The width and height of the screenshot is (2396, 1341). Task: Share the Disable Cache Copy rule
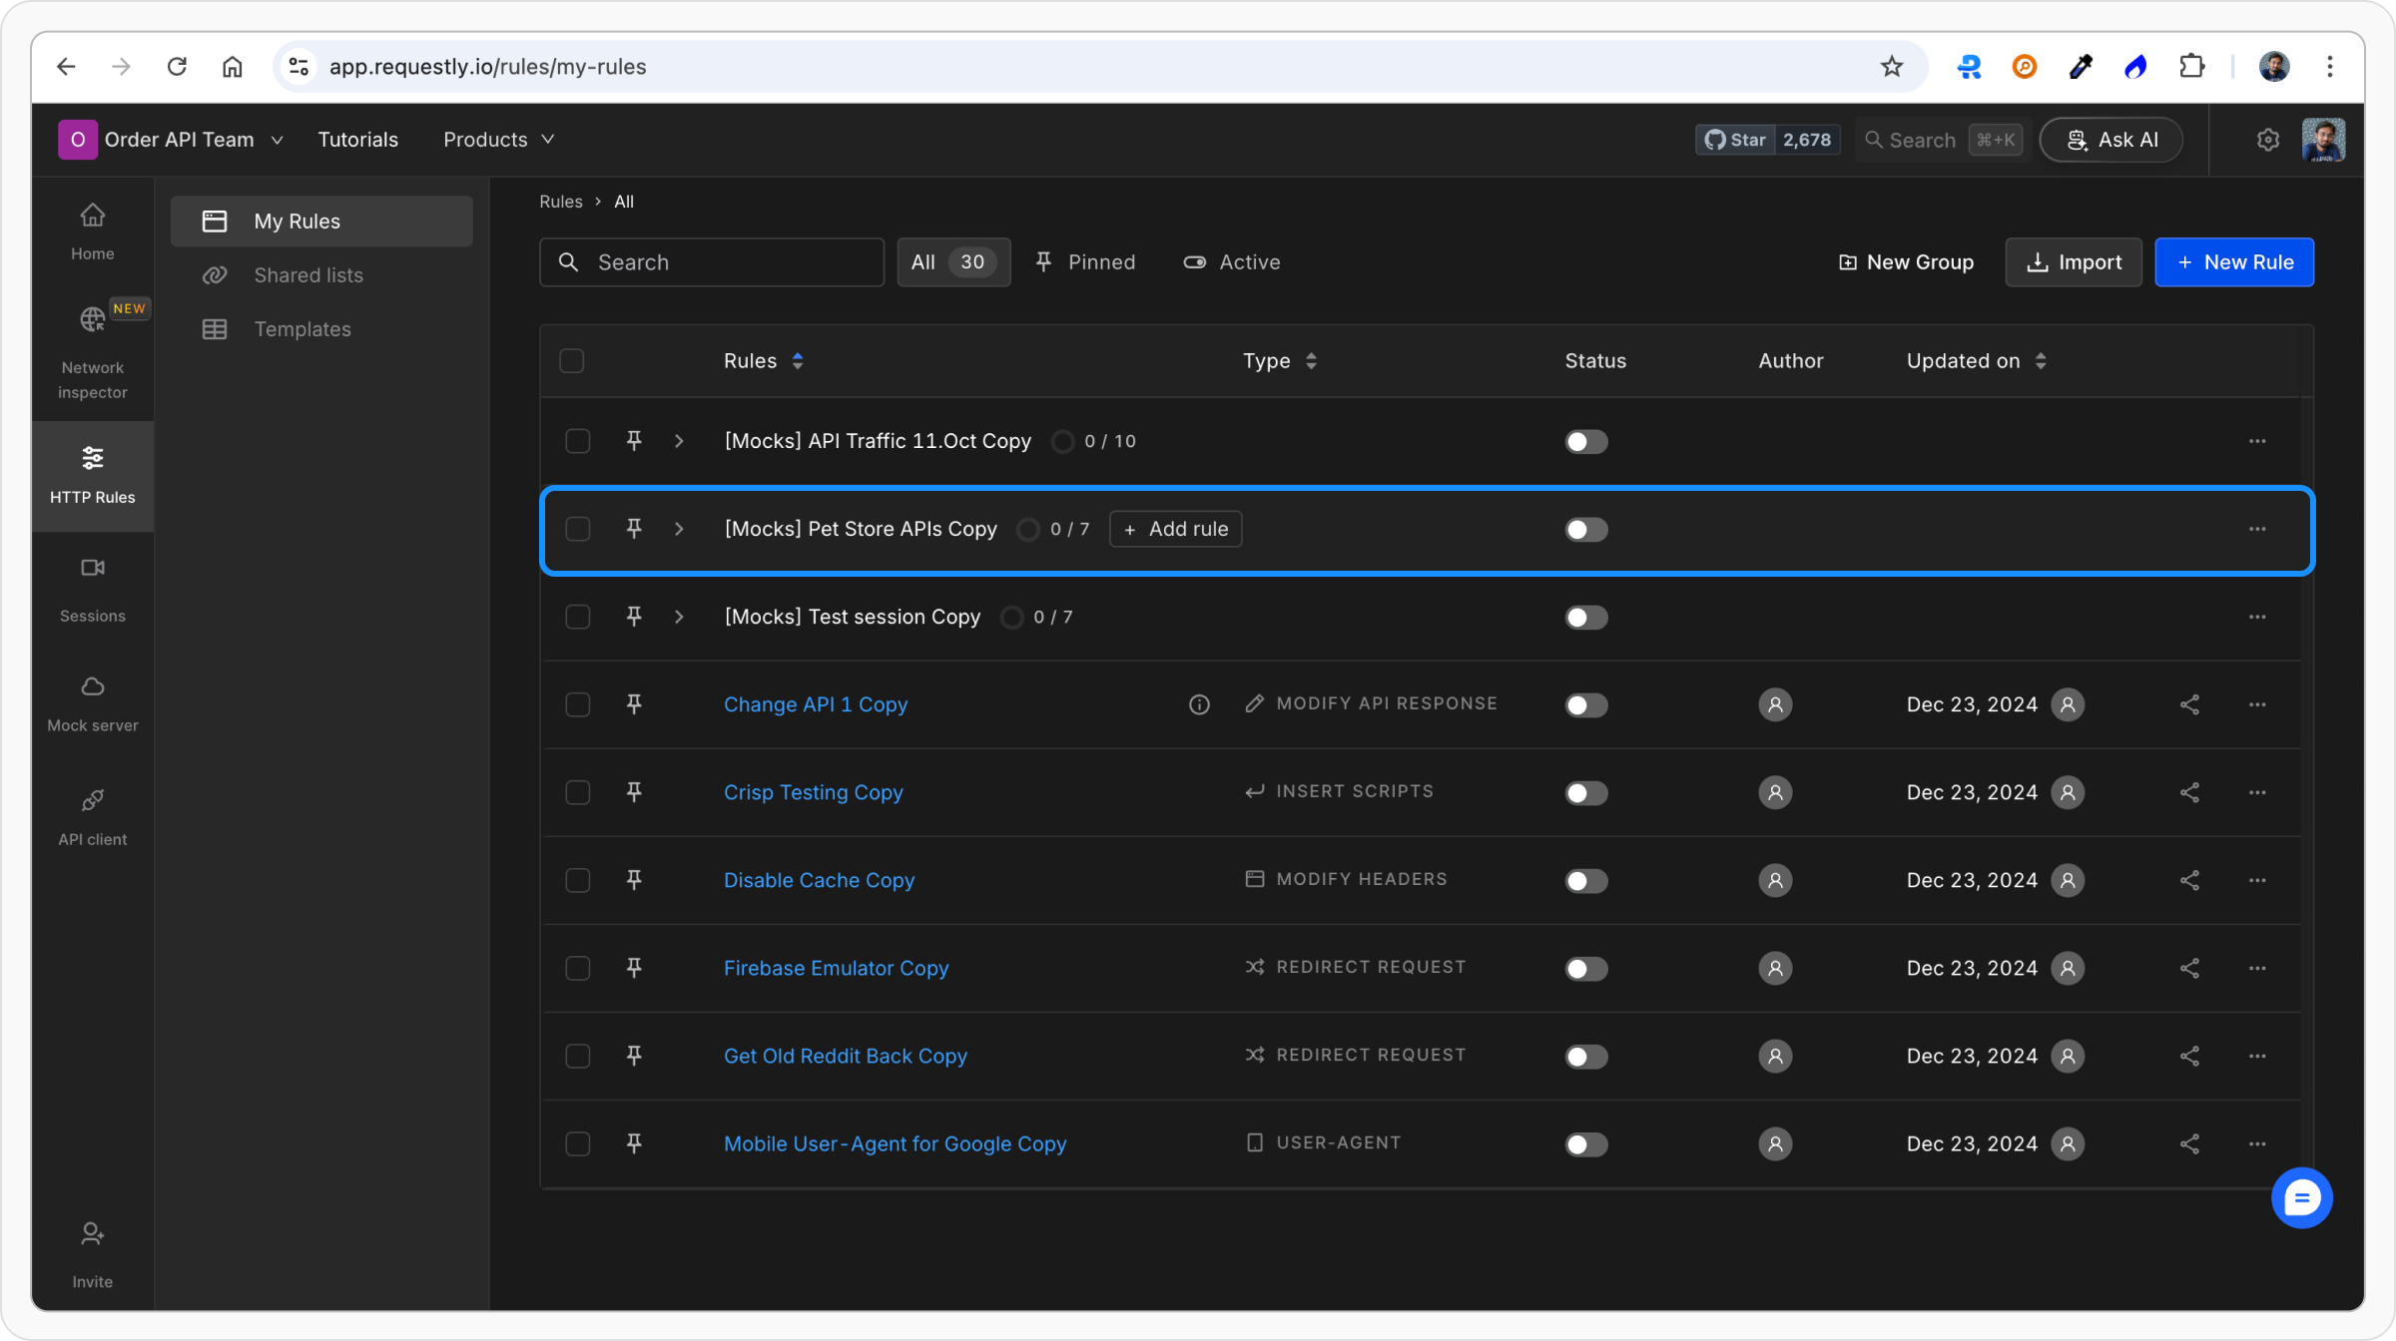2189,880
